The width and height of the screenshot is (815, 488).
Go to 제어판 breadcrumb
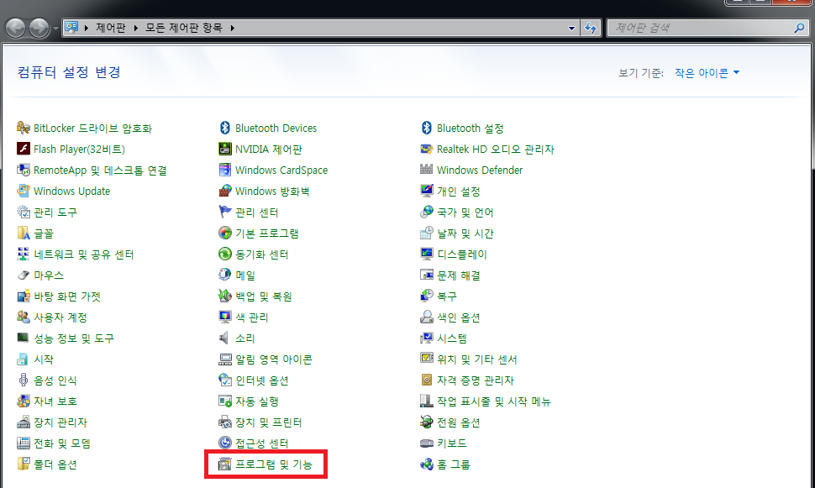[x=111, y=28]
